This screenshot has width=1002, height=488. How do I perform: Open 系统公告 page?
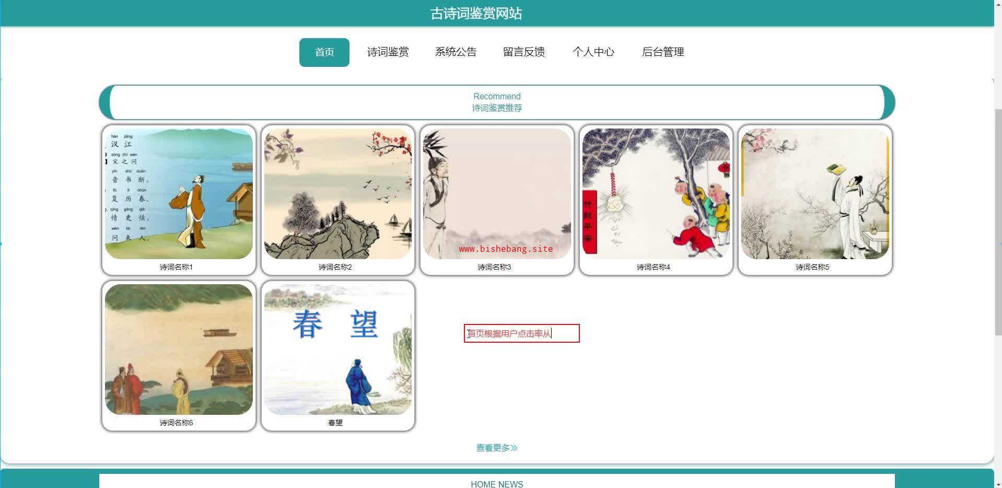pos(456,52)
